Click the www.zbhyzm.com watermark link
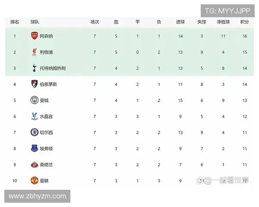Viewport: 259px width, 207px height. click(38, 196)
